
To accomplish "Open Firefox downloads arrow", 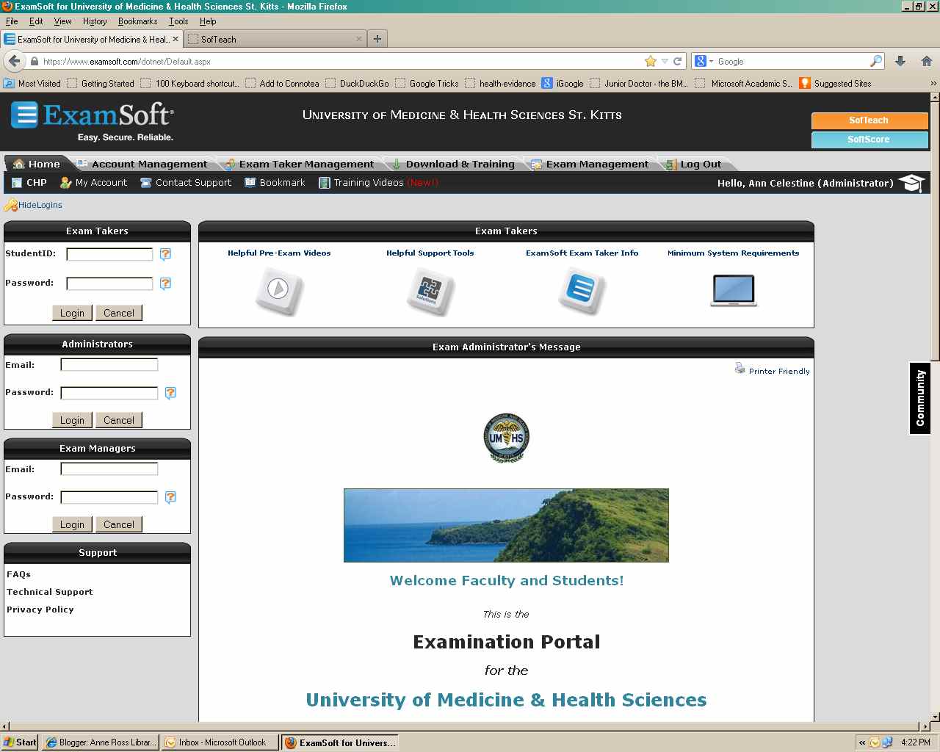I will pos(900,61).
